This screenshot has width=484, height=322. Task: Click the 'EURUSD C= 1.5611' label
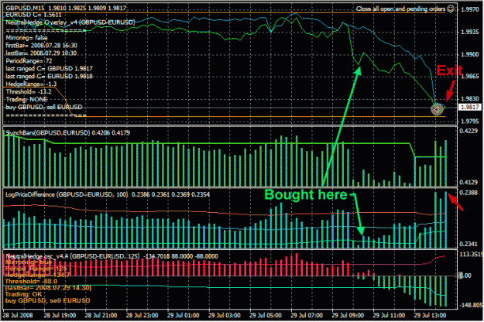(x=33, y=15)
